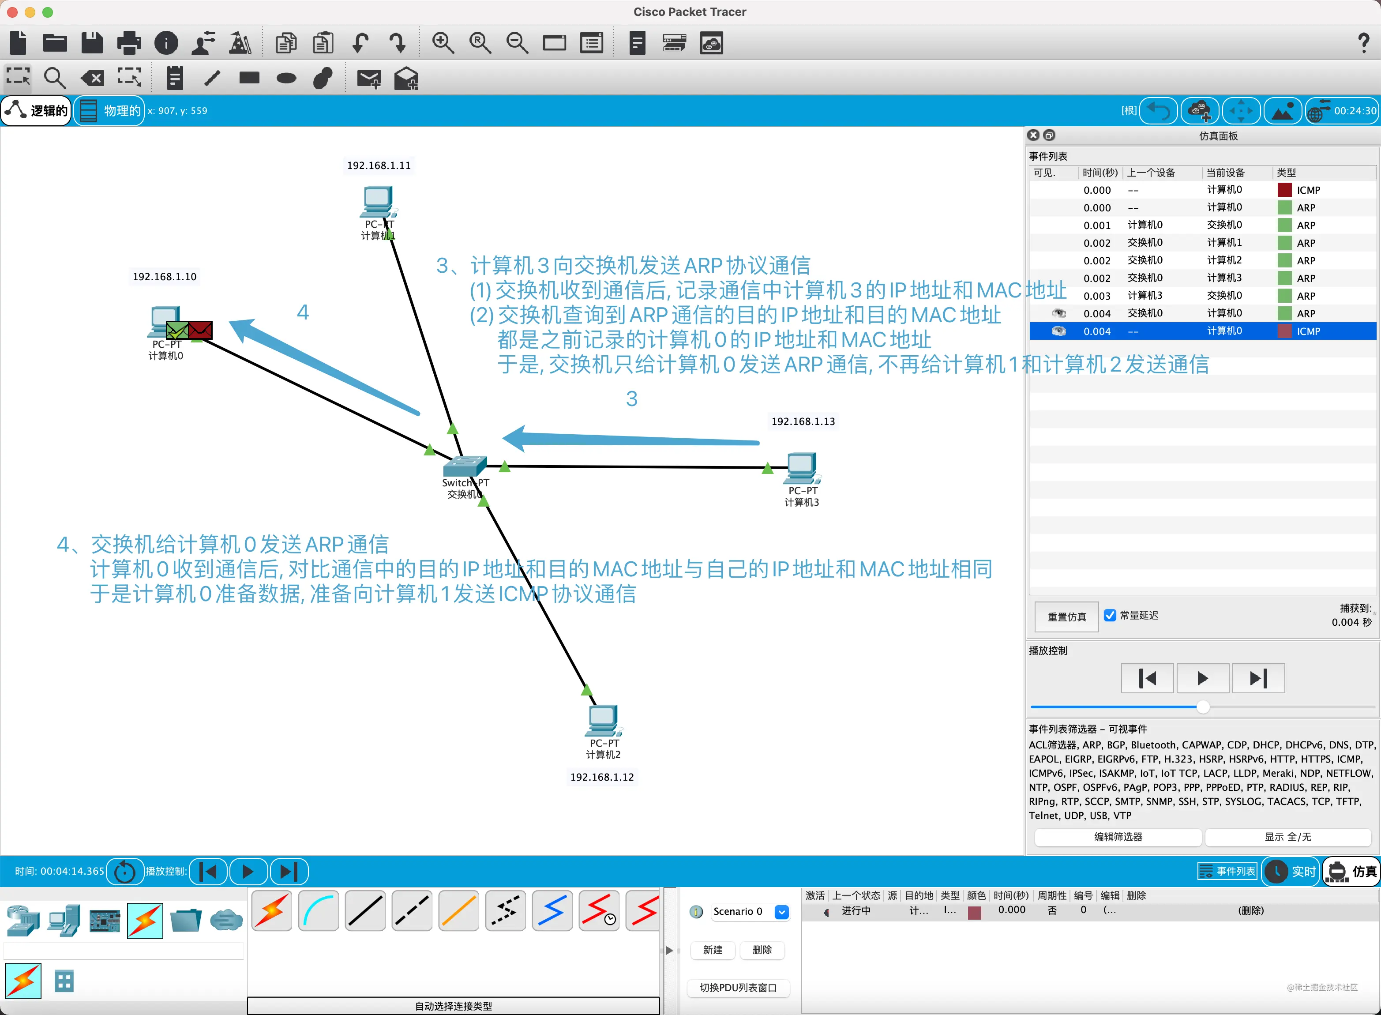Choose the Place Note tool
Viewport: 1381px width, 1015px height.
click(175, 78)
